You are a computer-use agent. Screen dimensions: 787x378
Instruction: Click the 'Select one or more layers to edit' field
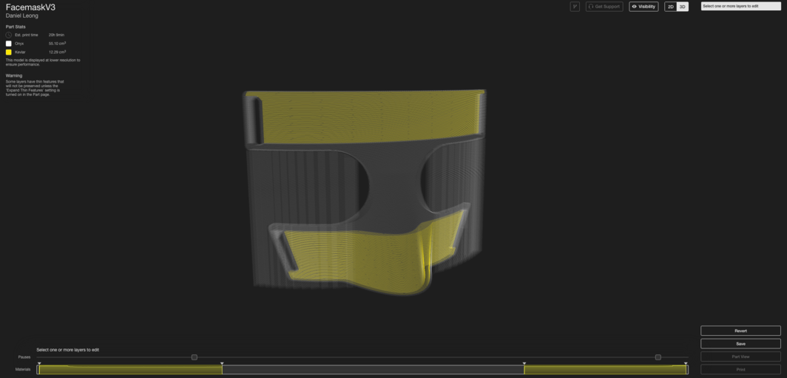pos(741,7)
